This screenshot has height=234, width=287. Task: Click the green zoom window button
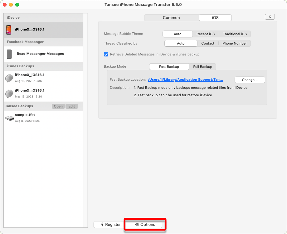[17, 5]
